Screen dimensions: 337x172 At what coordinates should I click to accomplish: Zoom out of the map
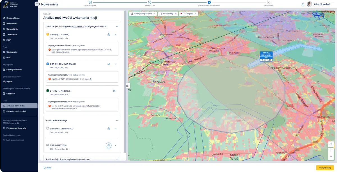331,157
